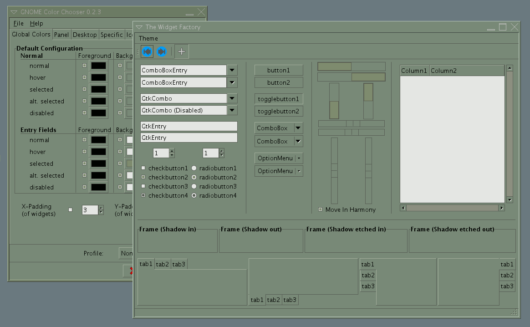The width and height of the screenshot is (530, 327).
Task: Open the GtkCombo (Disabled) dropdown arrow
Action: click(232, 110)
